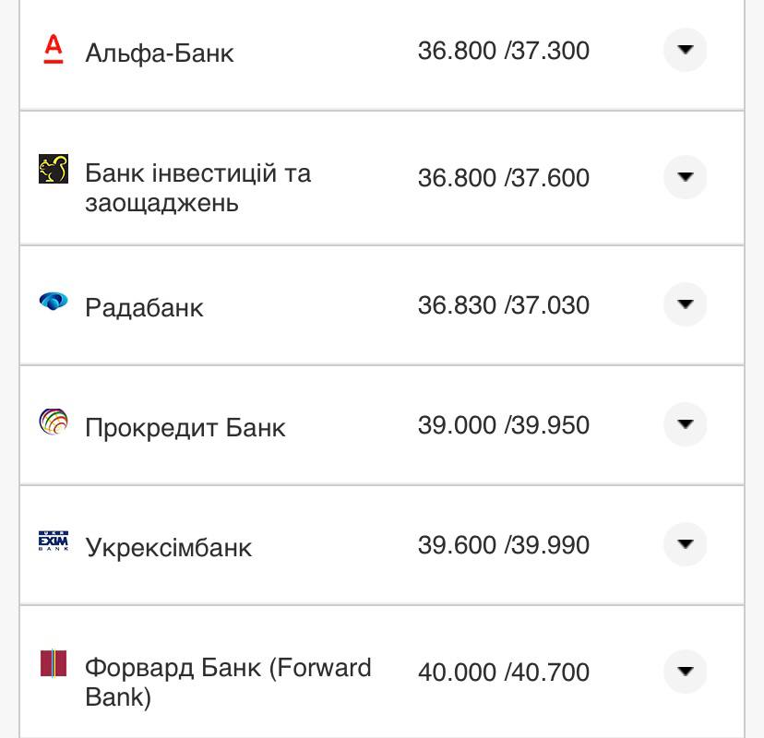
Task: Open the Банк інвестицій dropdown button
Action: click(x=685, y=178)
